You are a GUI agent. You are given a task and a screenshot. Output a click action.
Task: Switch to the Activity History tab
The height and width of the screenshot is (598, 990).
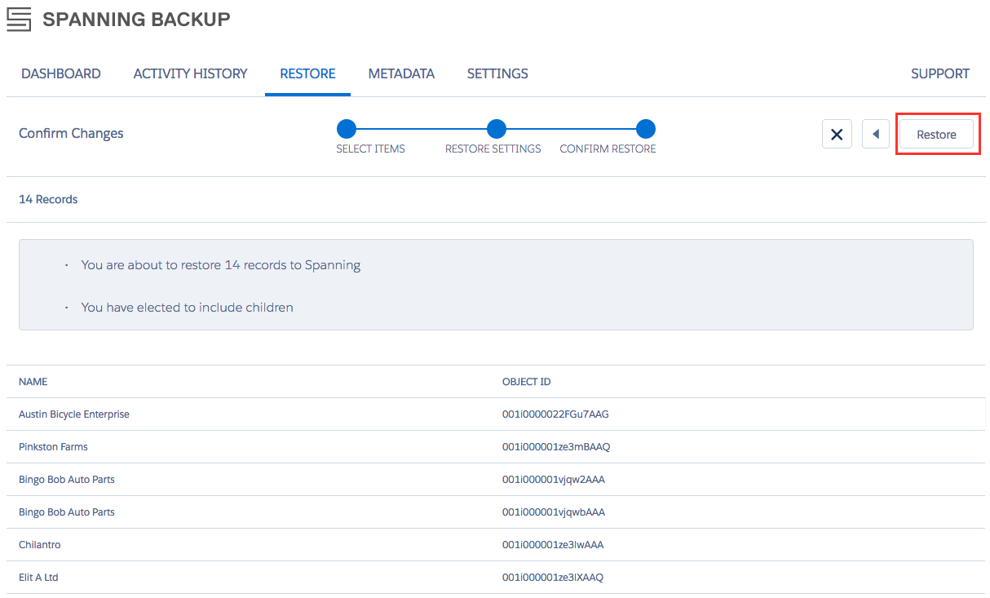(190, 73)
